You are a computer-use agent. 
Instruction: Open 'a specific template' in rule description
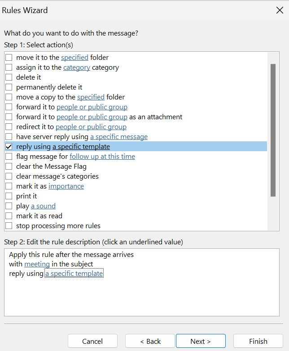pos(74,274)
